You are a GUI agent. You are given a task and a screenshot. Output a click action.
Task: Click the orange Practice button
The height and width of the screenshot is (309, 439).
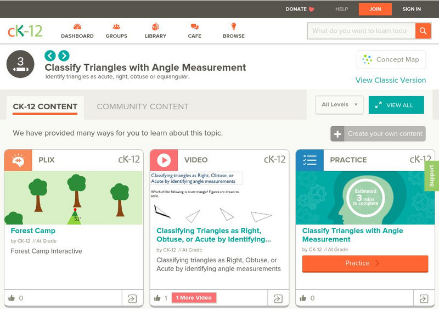[365, 263]
